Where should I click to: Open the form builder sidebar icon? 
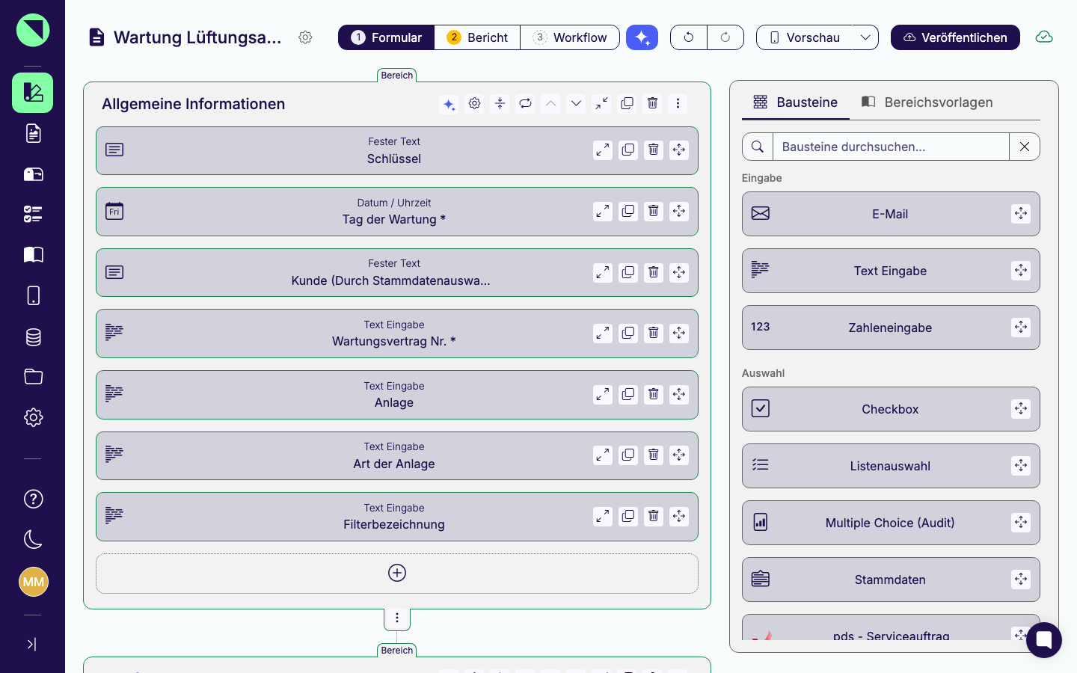coord(32,93)
